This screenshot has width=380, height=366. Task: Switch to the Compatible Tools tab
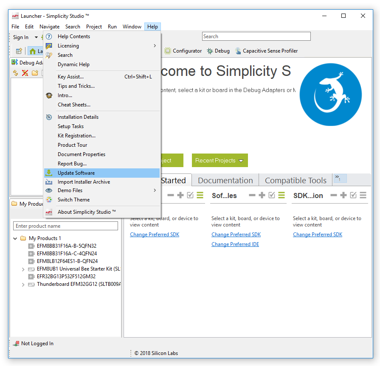click(295, 180)
